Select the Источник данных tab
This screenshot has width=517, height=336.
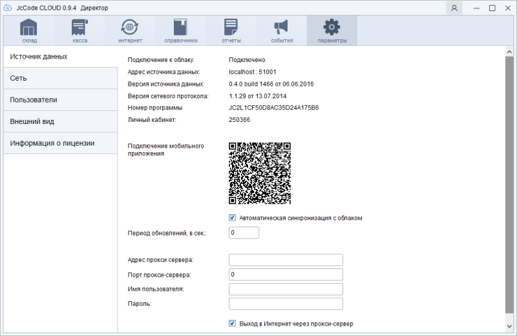pyautogui.click(x=60, y=57)
